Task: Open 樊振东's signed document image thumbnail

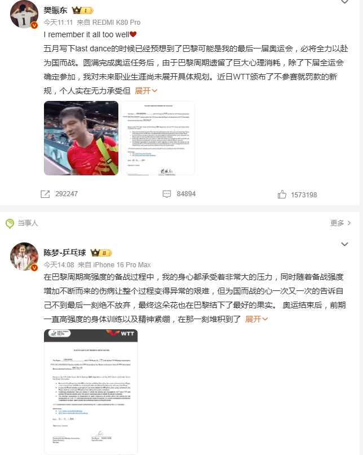Action: point(158,138)
